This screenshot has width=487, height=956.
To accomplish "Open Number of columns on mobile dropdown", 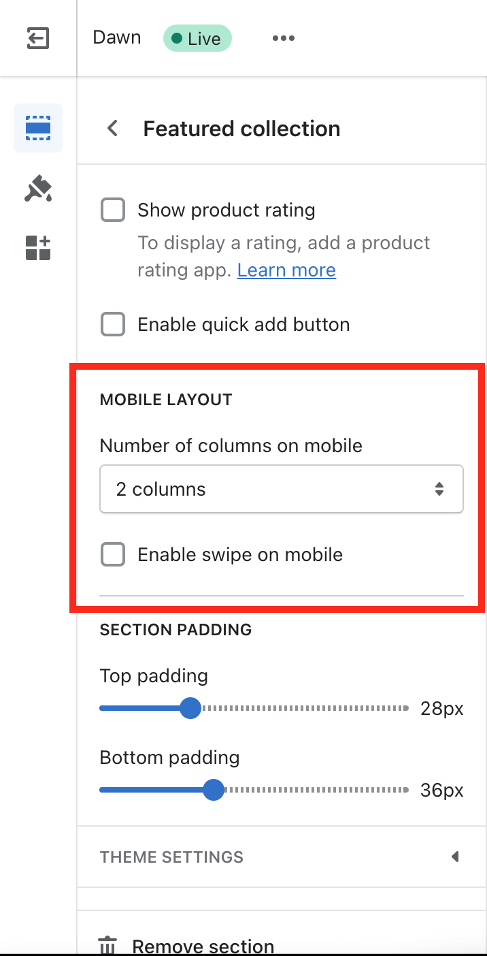I will 281,489.
